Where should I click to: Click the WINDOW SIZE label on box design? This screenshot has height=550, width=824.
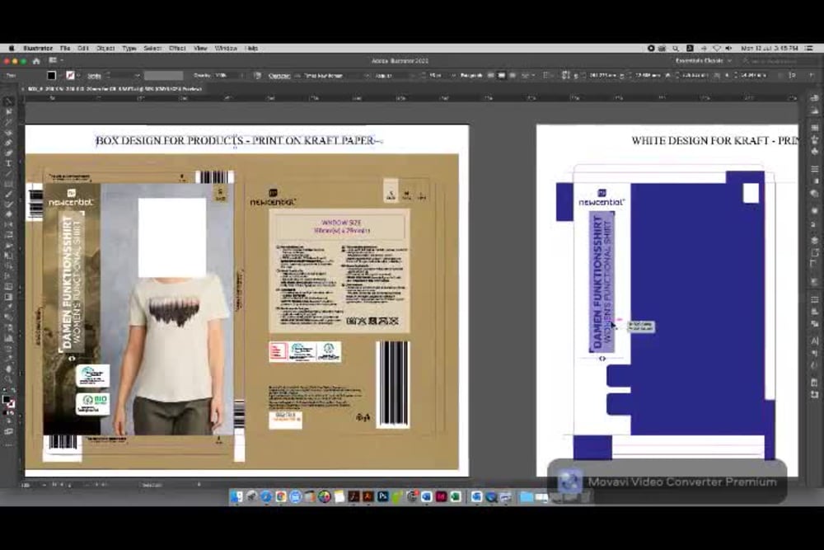[x=342, y=223]
